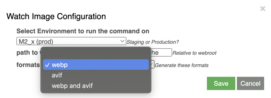271x98 pixels.
Task: Click the 'path to' field label
Action: pyautogui.click(x=27, y=53)
